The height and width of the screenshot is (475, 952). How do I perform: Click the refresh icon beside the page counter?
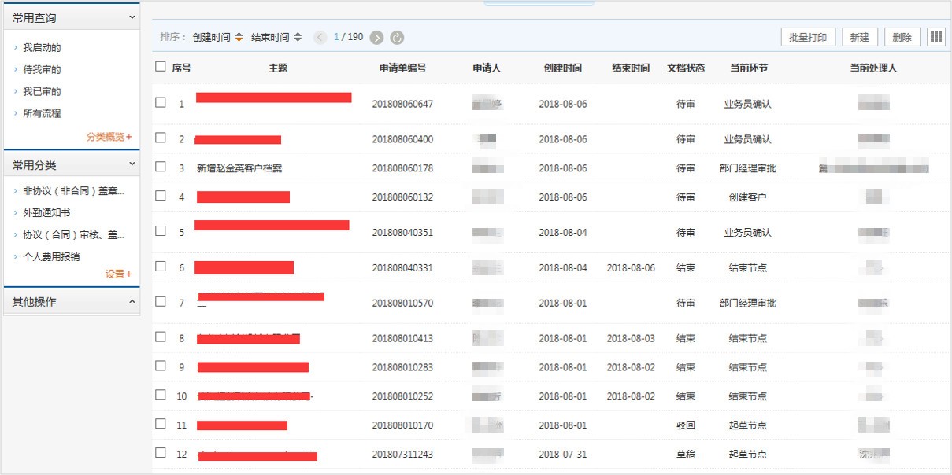coord(397,38)
